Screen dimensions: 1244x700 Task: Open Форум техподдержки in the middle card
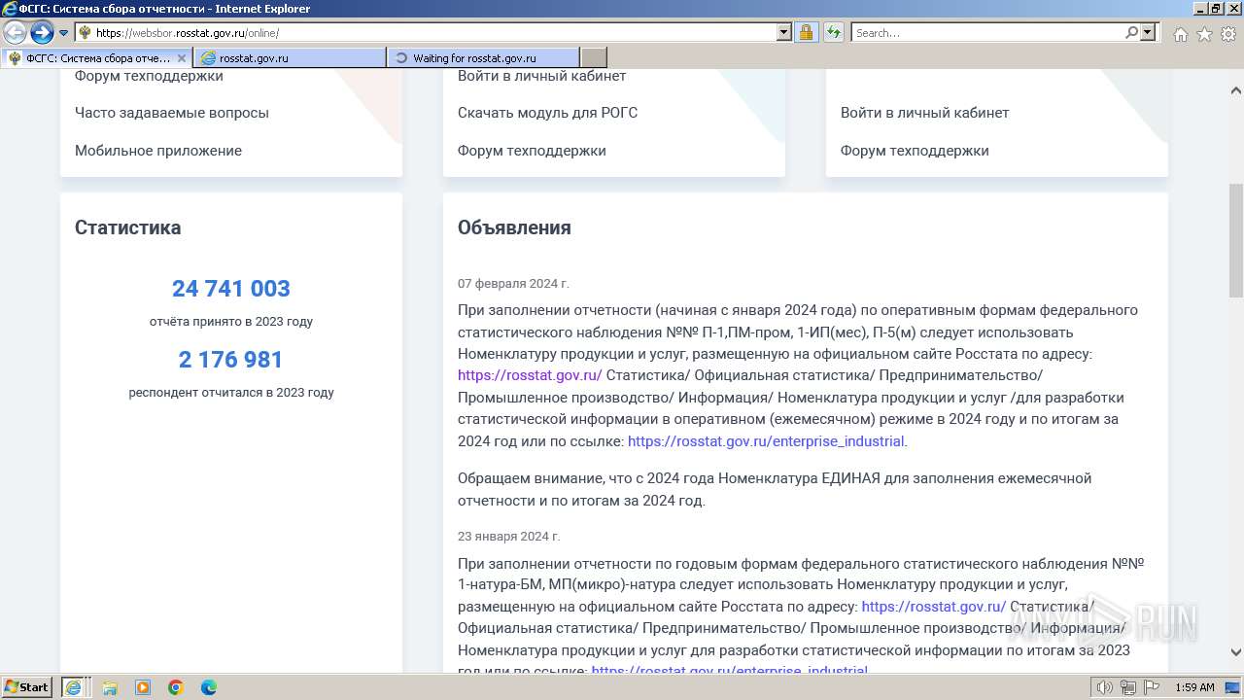pyautogui.click(x=532, y=151)
